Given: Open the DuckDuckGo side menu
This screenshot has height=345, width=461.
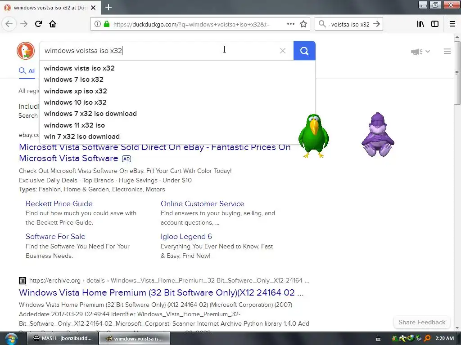Looking at the screenshot, I should pos(447,51).
